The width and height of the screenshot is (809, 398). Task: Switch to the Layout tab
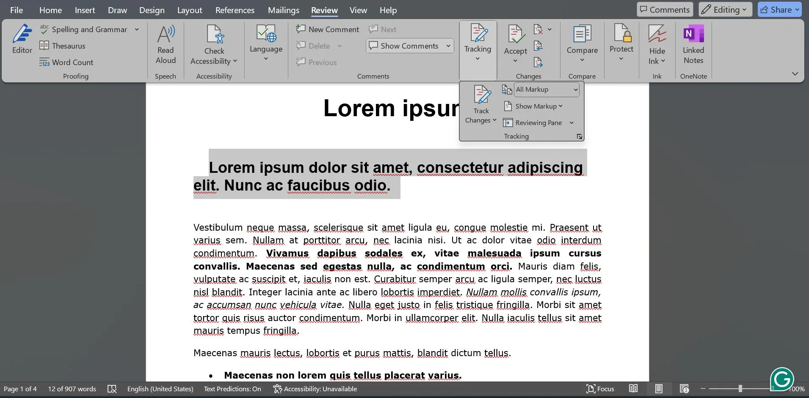[189, 10]
